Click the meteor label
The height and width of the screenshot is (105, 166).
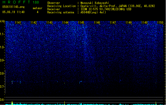[x=37, y=8]
